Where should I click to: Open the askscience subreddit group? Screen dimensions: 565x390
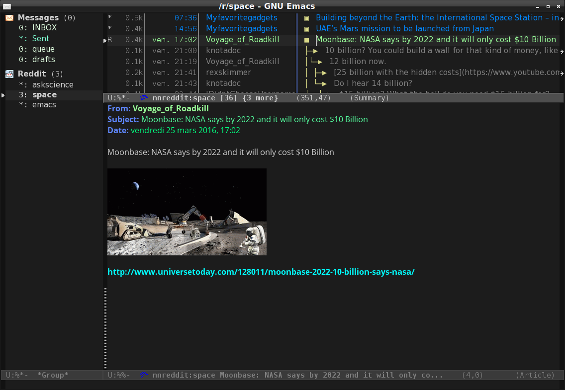53,84
